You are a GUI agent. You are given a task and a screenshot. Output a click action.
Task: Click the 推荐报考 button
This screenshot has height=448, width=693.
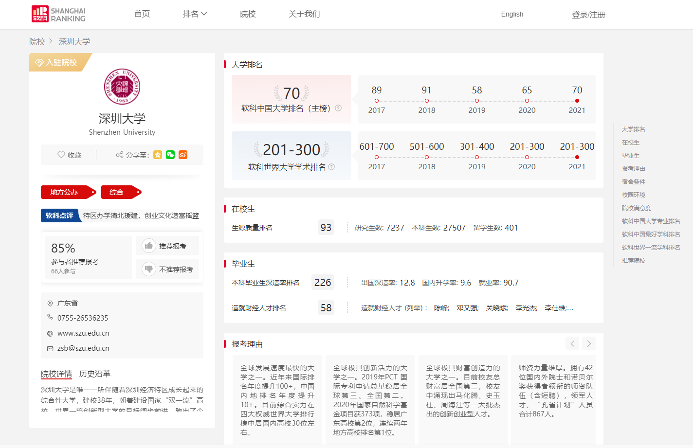[167, 246]
